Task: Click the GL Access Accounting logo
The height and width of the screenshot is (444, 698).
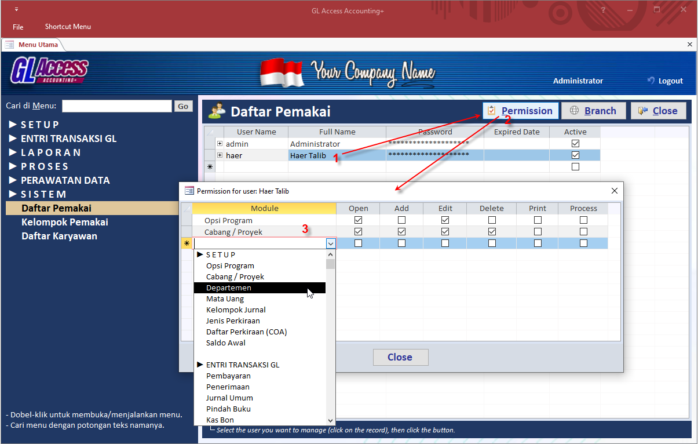Action: click(49, 71)
